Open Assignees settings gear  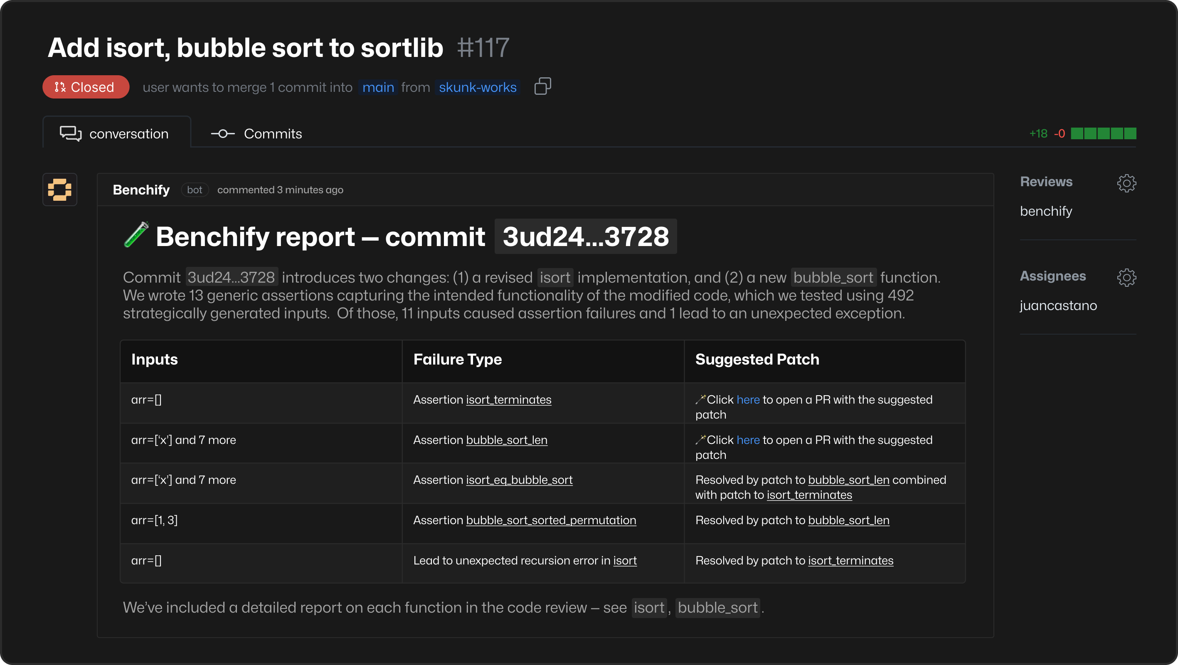point(1126,277)
